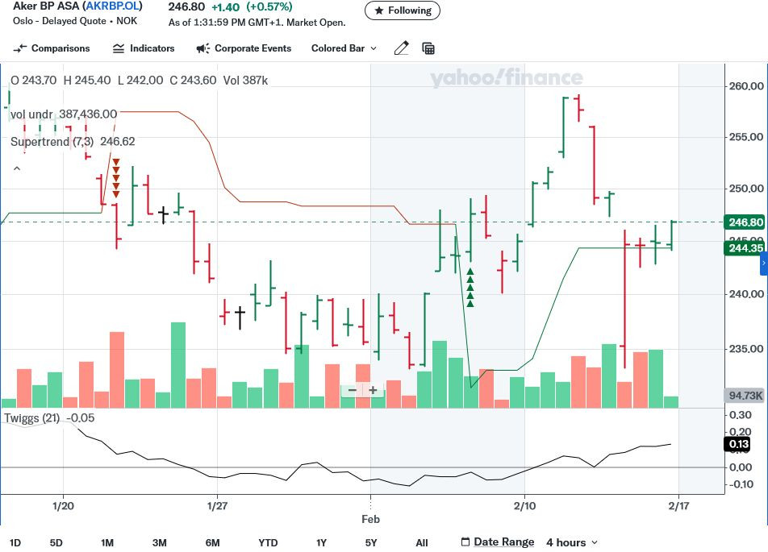Screen dimensions: 768x552
Task: Set chart range to 5Y
Action: (371, 542)
